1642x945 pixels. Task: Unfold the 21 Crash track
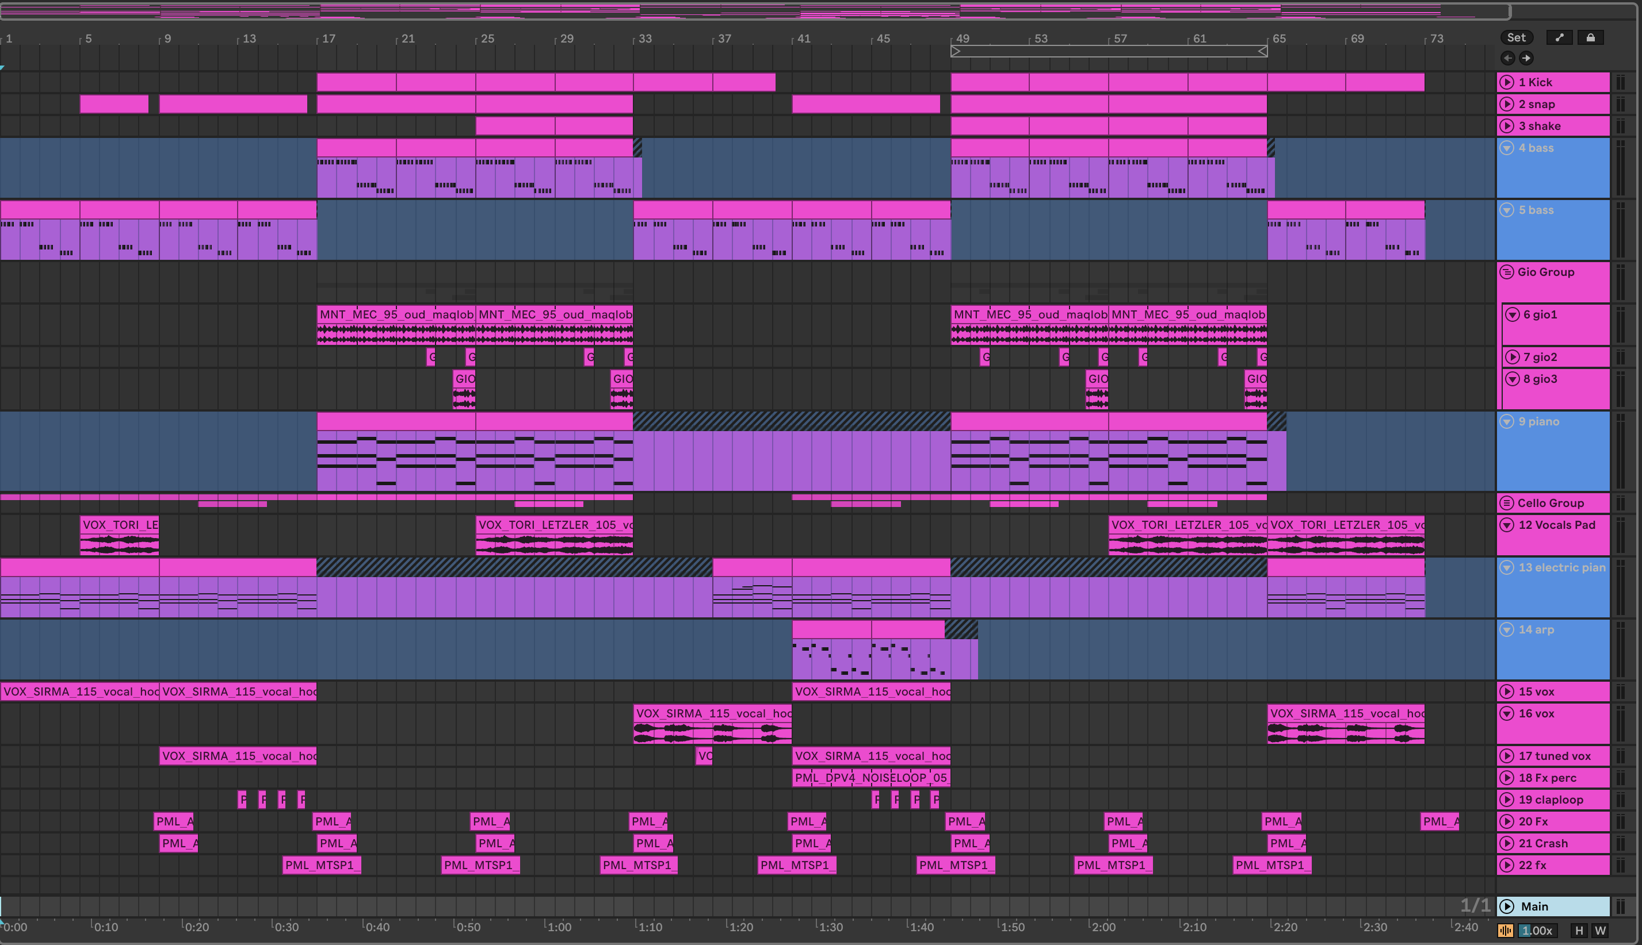click(1507, 844)
